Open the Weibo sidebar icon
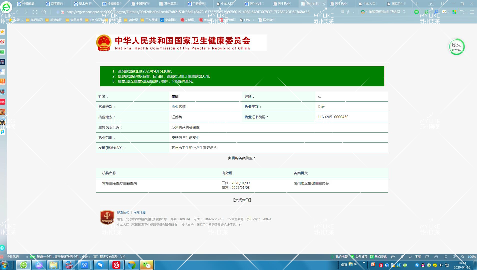This screenshot has height=270, width=477. [2, 42]
